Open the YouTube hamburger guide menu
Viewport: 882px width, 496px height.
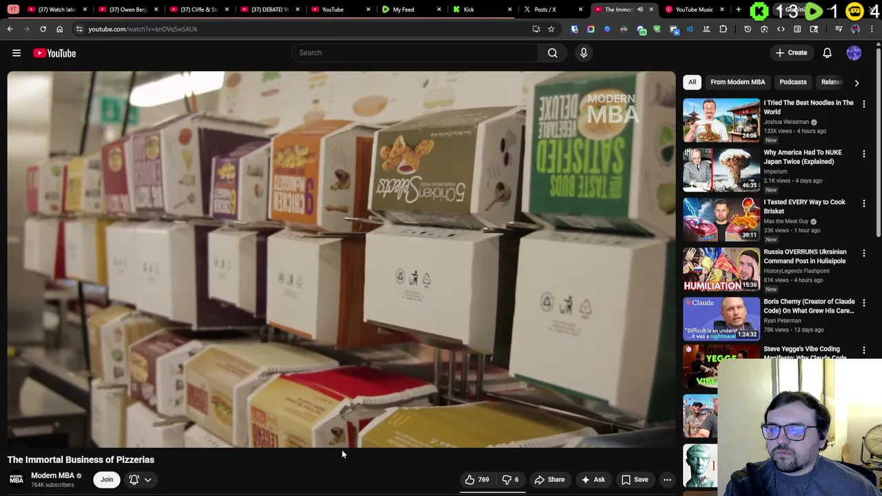pos(17,53)
